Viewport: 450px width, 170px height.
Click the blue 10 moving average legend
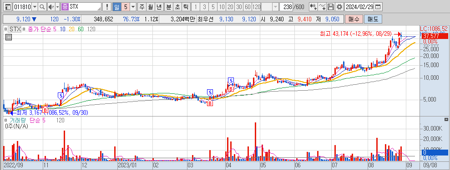point(63,29)
